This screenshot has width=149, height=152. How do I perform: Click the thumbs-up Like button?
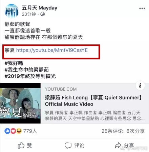tap(25, 145)
